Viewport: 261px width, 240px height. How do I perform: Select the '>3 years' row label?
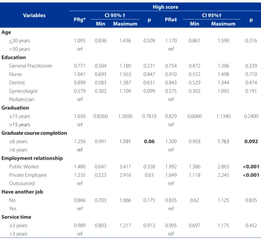point(18,234)
